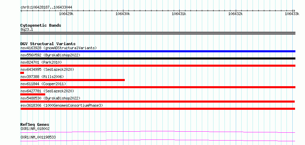
Task: Select the short red nsv6434995 variant bar
Action: (22, 73)
